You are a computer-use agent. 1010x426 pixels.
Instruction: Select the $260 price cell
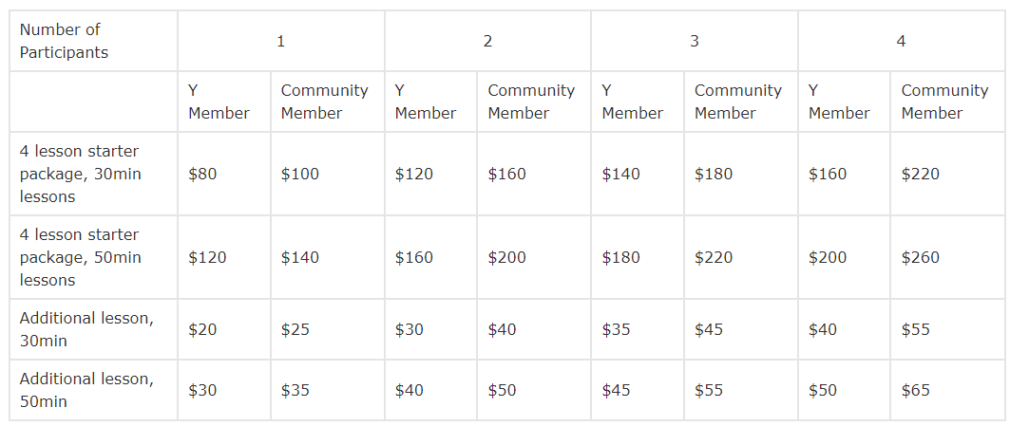[920, 257]
